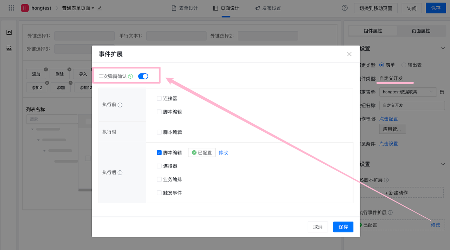The image size is (450, 250).
Task: Click the help question mark icon in header
Action: coord(345,8)
